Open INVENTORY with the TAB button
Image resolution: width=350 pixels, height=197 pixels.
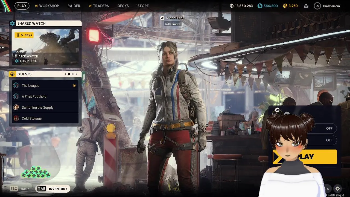(x=53, y=189)
